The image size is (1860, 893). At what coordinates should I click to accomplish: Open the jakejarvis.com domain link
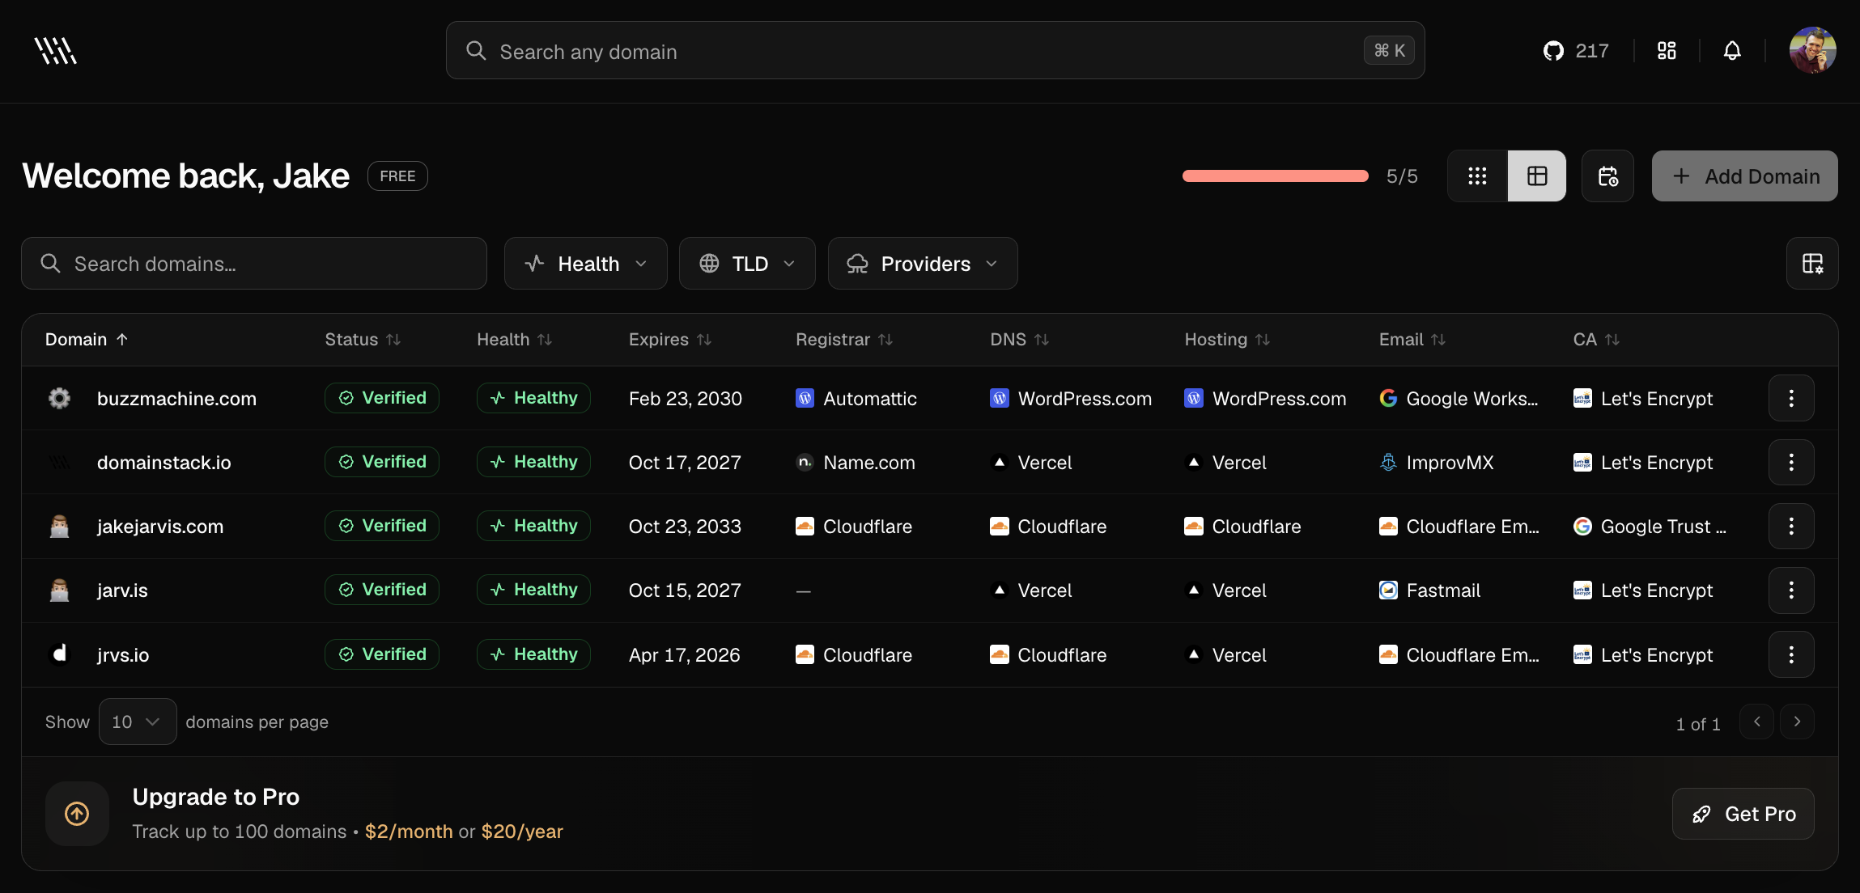[160, 527]
